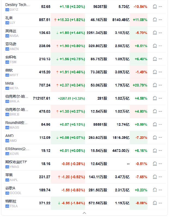Set alert bell for 台积电 TSM

pos(155,59)
